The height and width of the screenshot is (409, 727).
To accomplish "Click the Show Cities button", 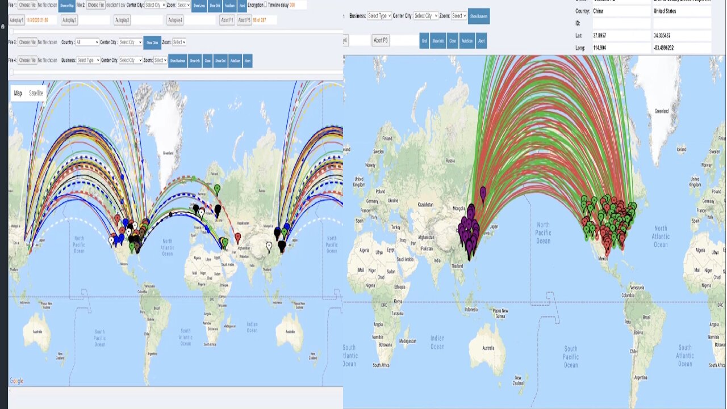I will tap(152, 43).
